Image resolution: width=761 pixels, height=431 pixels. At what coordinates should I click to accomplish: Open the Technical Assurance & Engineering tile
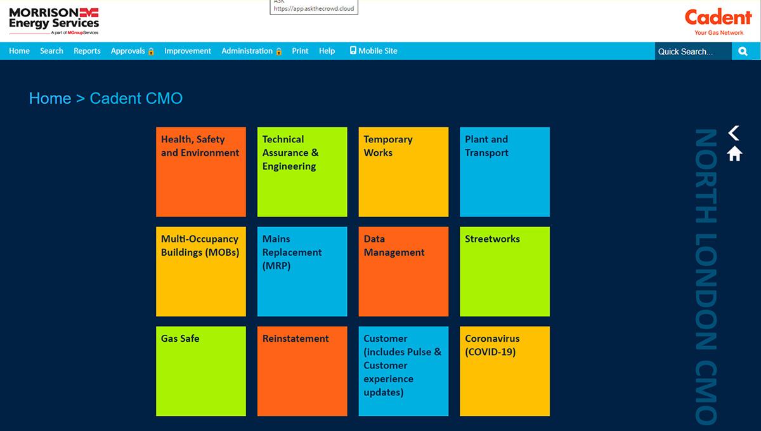(302, 172)
